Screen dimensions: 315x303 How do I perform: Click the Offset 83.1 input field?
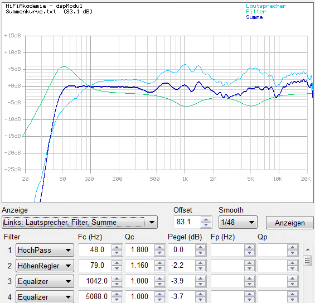tap(187, 222)
